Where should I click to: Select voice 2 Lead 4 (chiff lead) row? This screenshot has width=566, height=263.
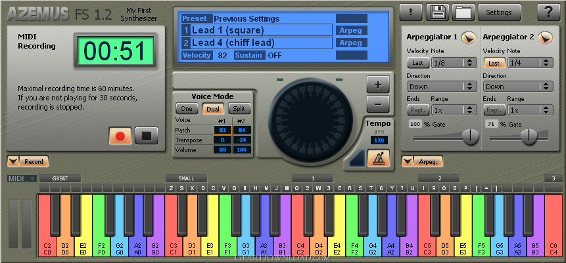(257, 43)
